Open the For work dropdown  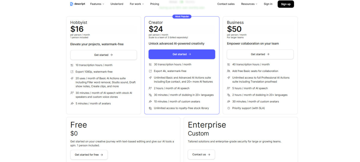click(x=137, y=4)
